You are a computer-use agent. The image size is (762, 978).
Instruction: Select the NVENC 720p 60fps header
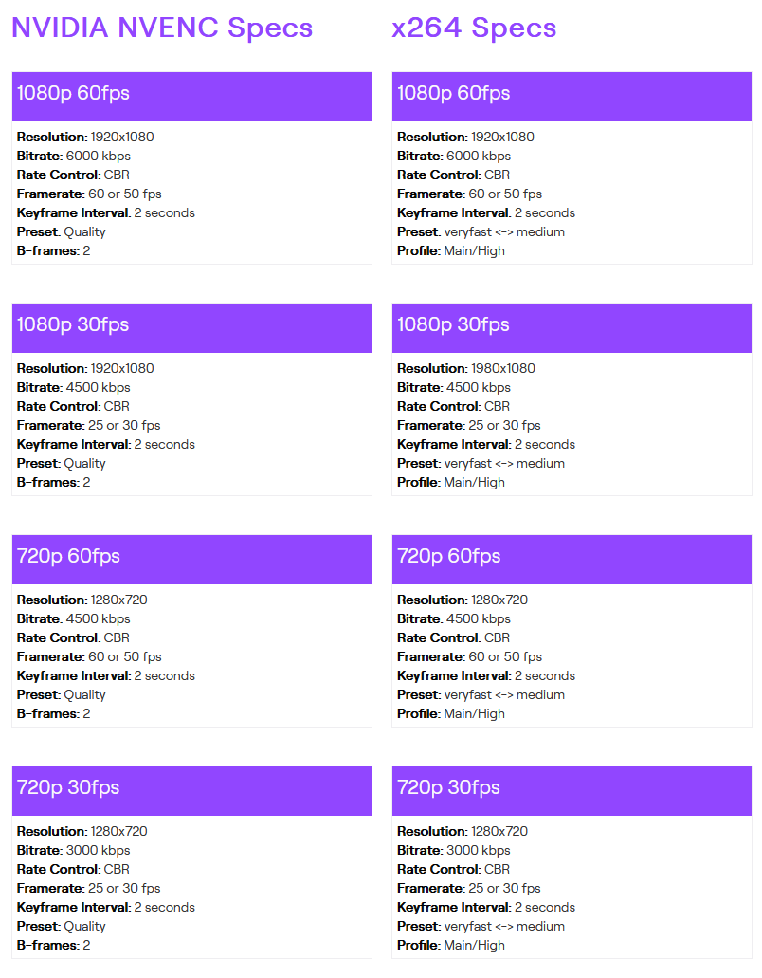pos(191,557)
